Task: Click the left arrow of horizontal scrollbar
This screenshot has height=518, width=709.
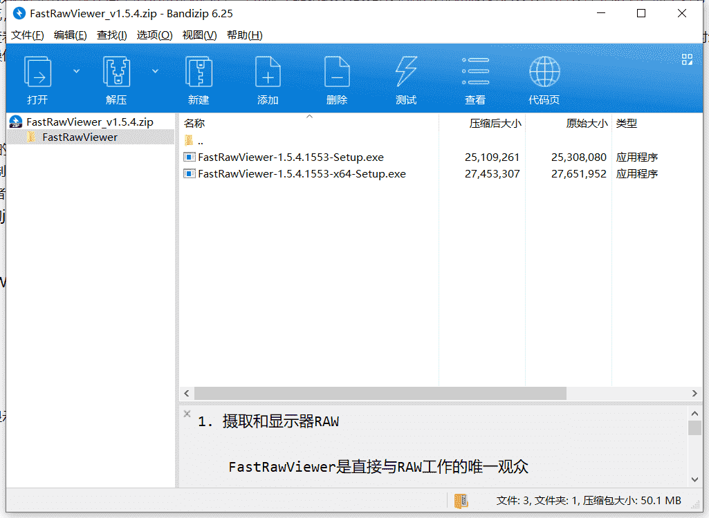Action: tap(187, 394)
